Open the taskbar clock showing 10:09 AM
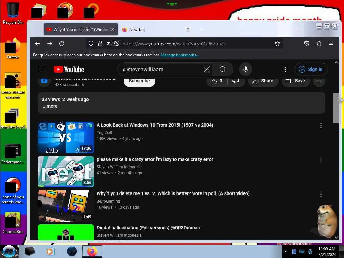 tap(327, 252)
